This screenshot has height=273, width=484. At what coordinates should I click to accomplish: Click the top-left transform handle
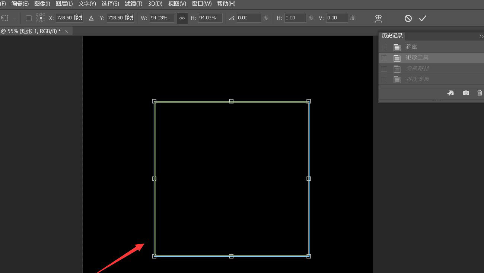[x=154, y=101]
